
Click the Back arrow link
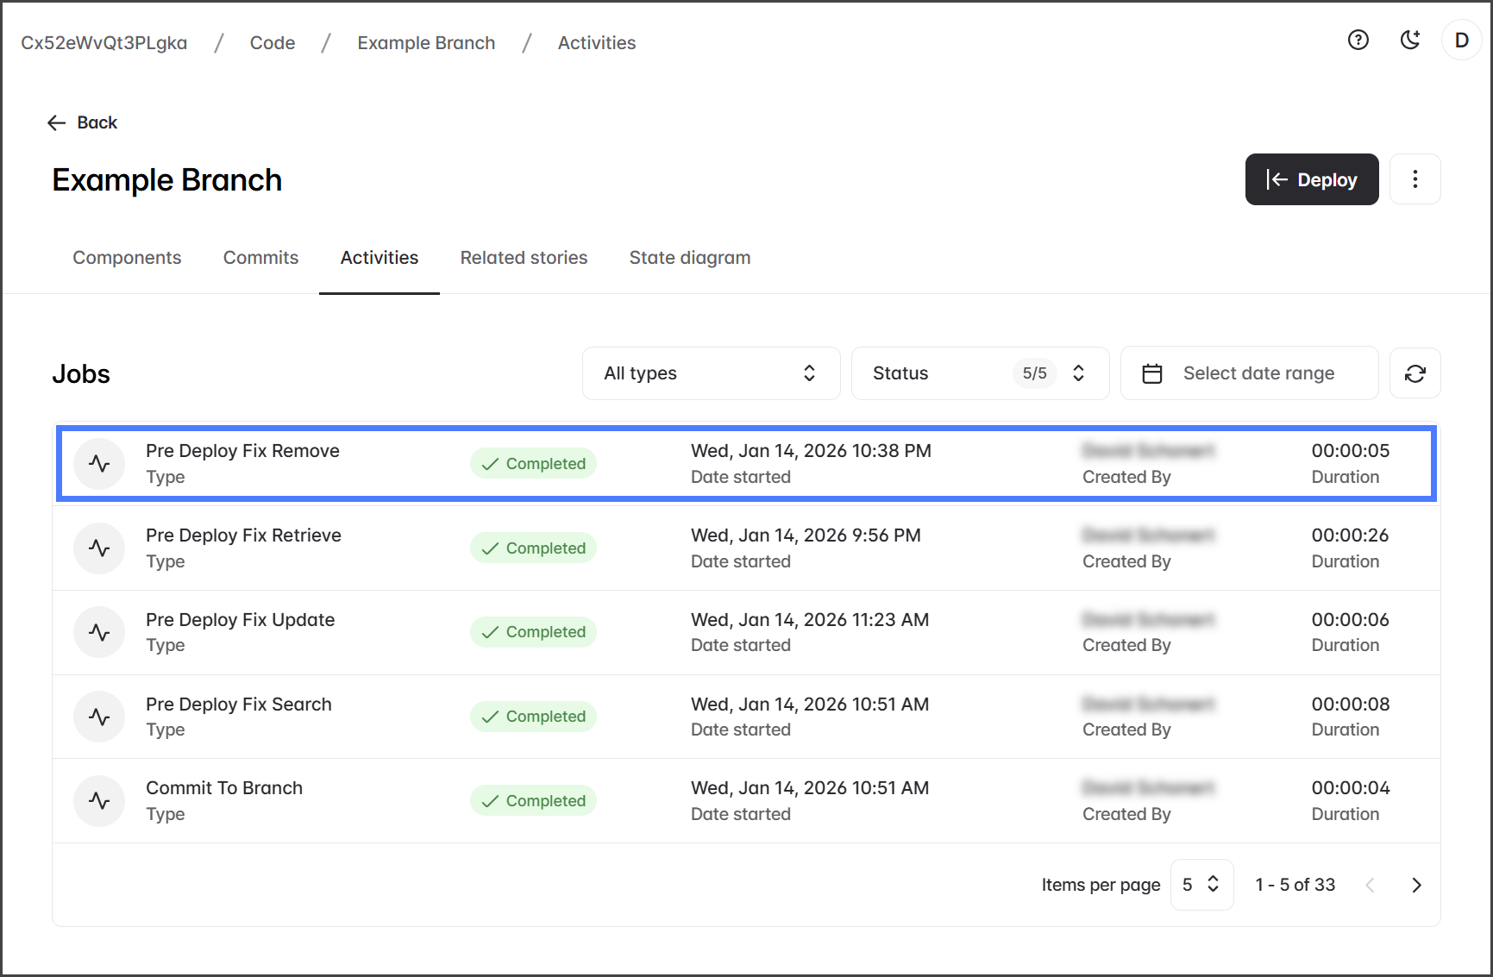(83, 122)
